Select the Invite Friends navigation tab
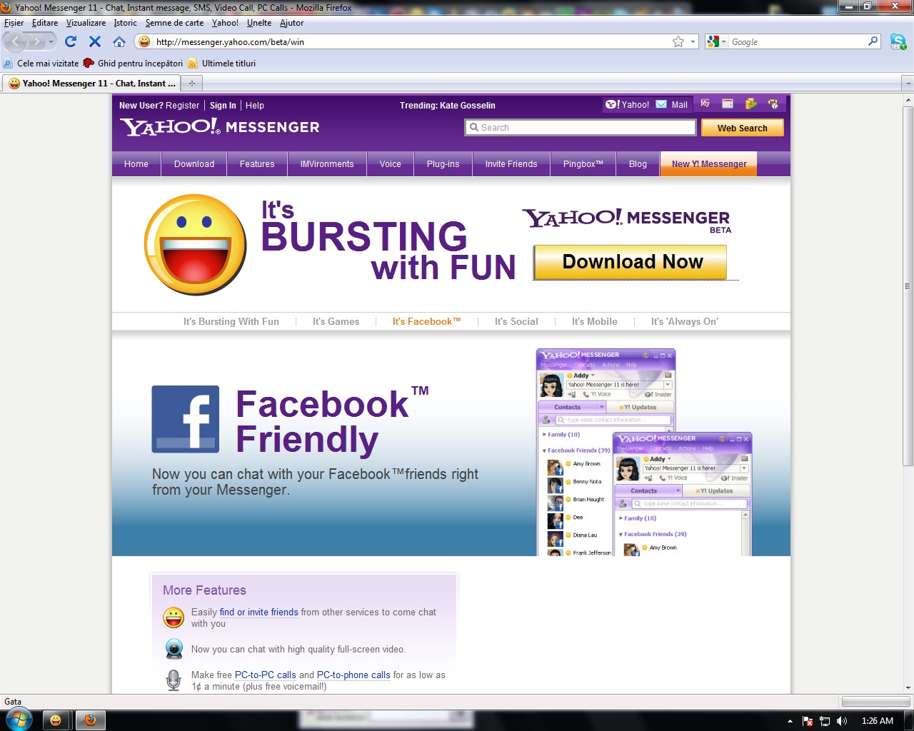 coord(511,164)
